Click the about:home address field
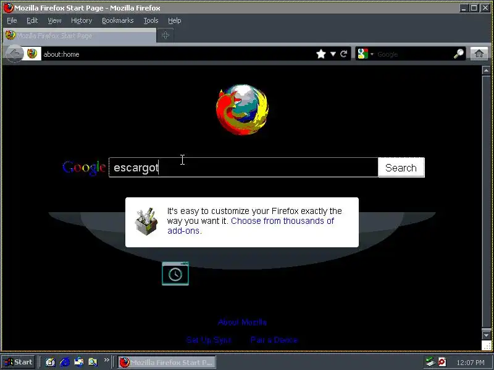Image resolution: width=494 pixels, height=370 pixels. pyautogui.click(x=177, y=54)
